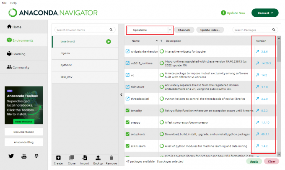Click the widgetsnbextension green circle type icon
The image size is (285, 170).
pos(162,51)
